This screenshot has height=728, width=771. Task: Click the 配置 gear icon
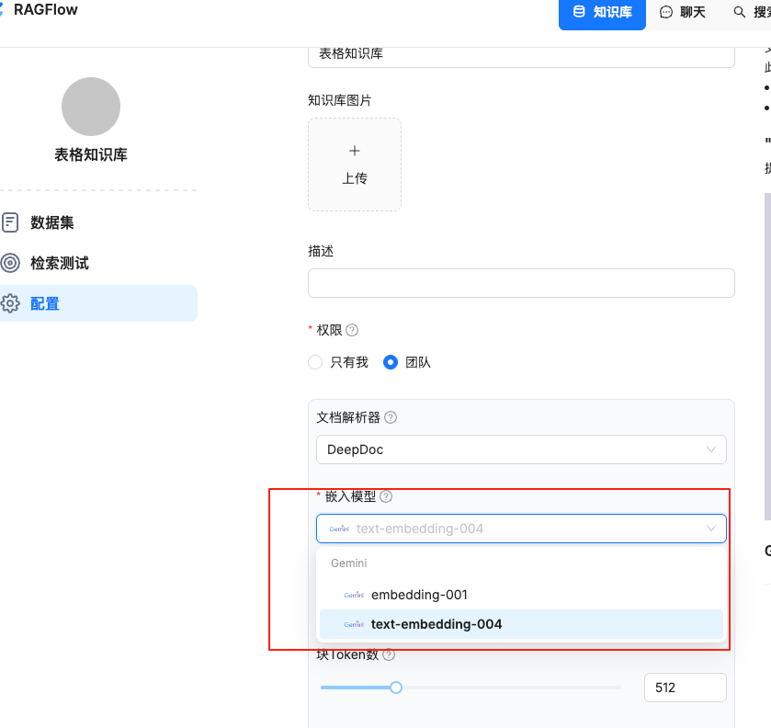[10, 303]
